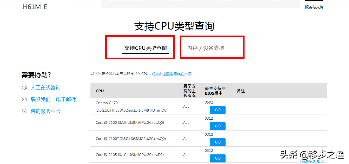Select the 支持CPU类型查询 tab
The height and width of the screenshot is (164, 349).
[x=145, y=48]
